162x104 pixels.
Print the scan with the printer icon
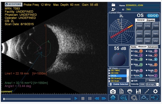coord(130,91)
